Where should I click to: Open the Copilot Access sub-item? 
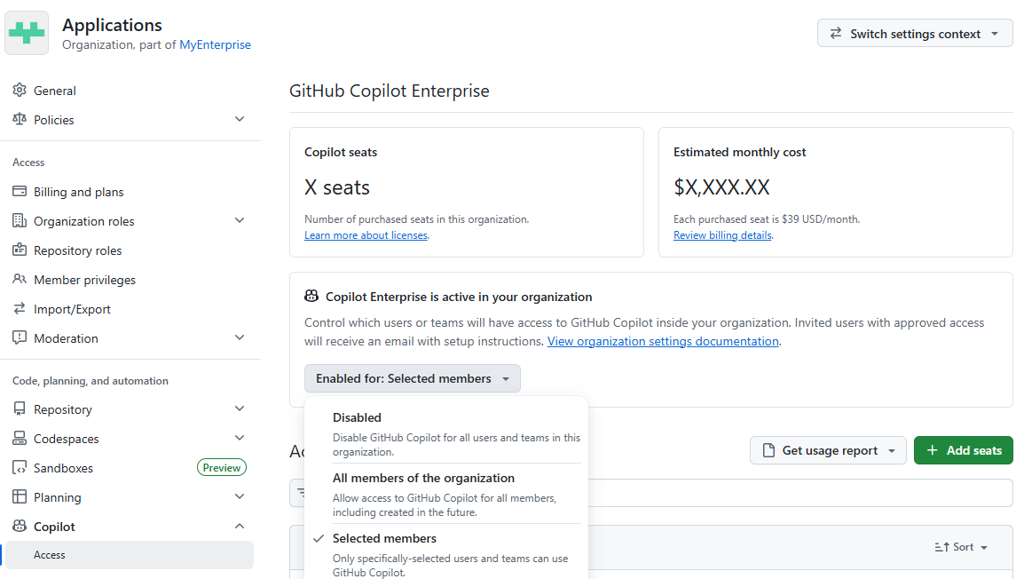pos(130,555)
